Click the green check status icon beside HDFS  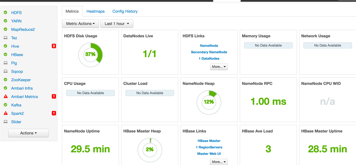tap(5, 13)
